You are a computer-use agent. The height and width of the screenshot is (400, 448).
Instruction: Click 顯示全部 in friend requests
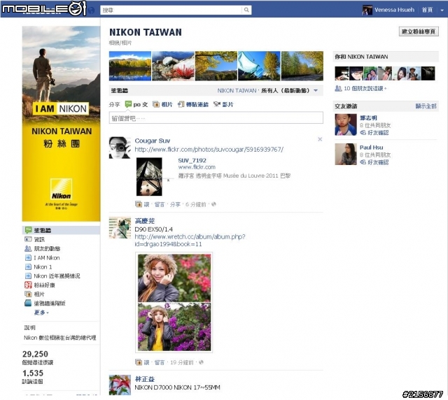pyautogui.click(x=426, y=106)
